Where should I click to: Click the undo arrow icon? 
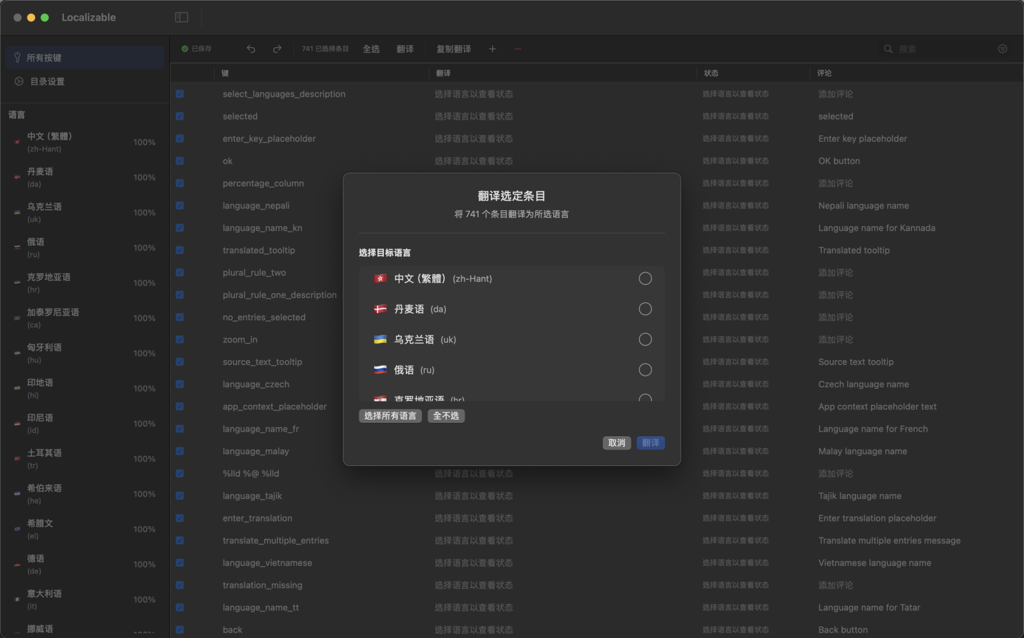pyautogui.click(x=251, y=49)
